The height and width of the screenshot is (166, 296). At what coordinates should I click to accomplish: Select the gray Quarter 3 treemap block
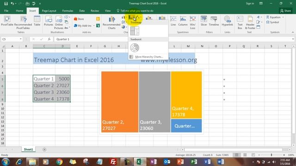(154, 101)
